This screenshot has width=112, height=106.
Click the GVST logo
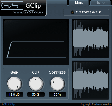tap(12, 5)
